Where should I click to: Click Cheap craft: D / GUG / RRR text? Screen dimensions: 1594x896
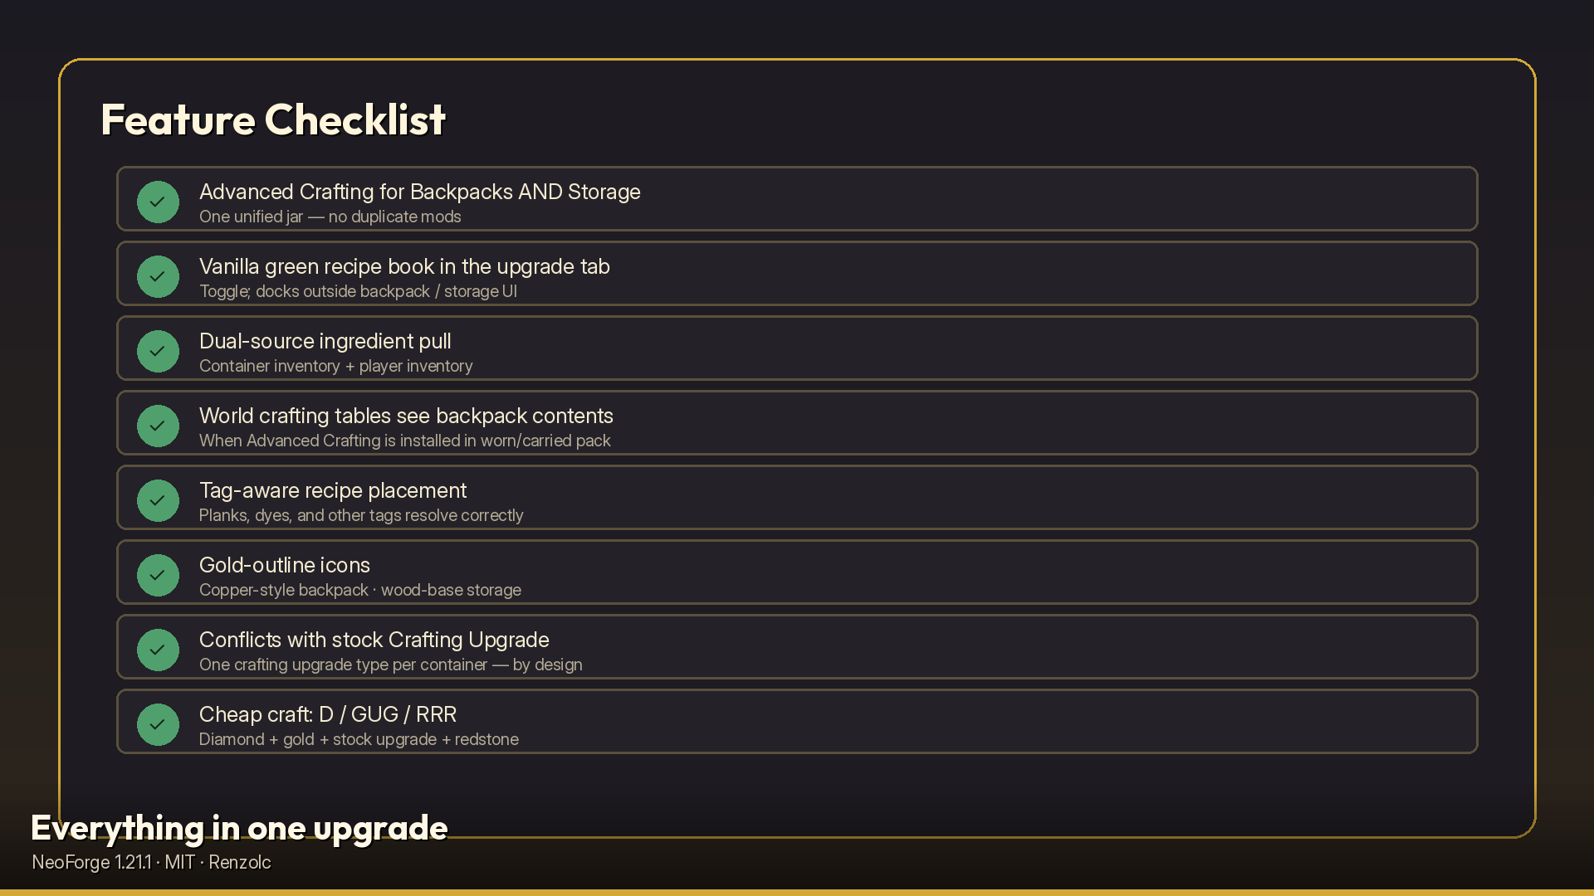(x=328, y=714)
